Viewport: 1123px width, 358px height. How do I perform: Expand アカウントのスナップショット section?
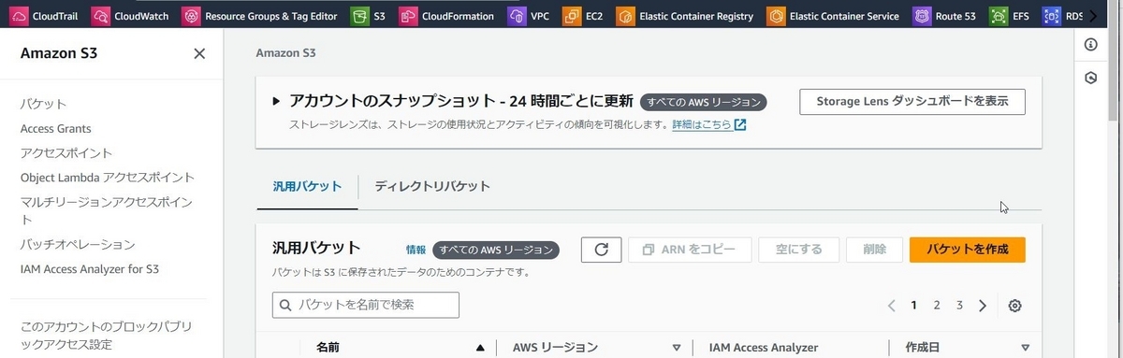click(276, 101)
